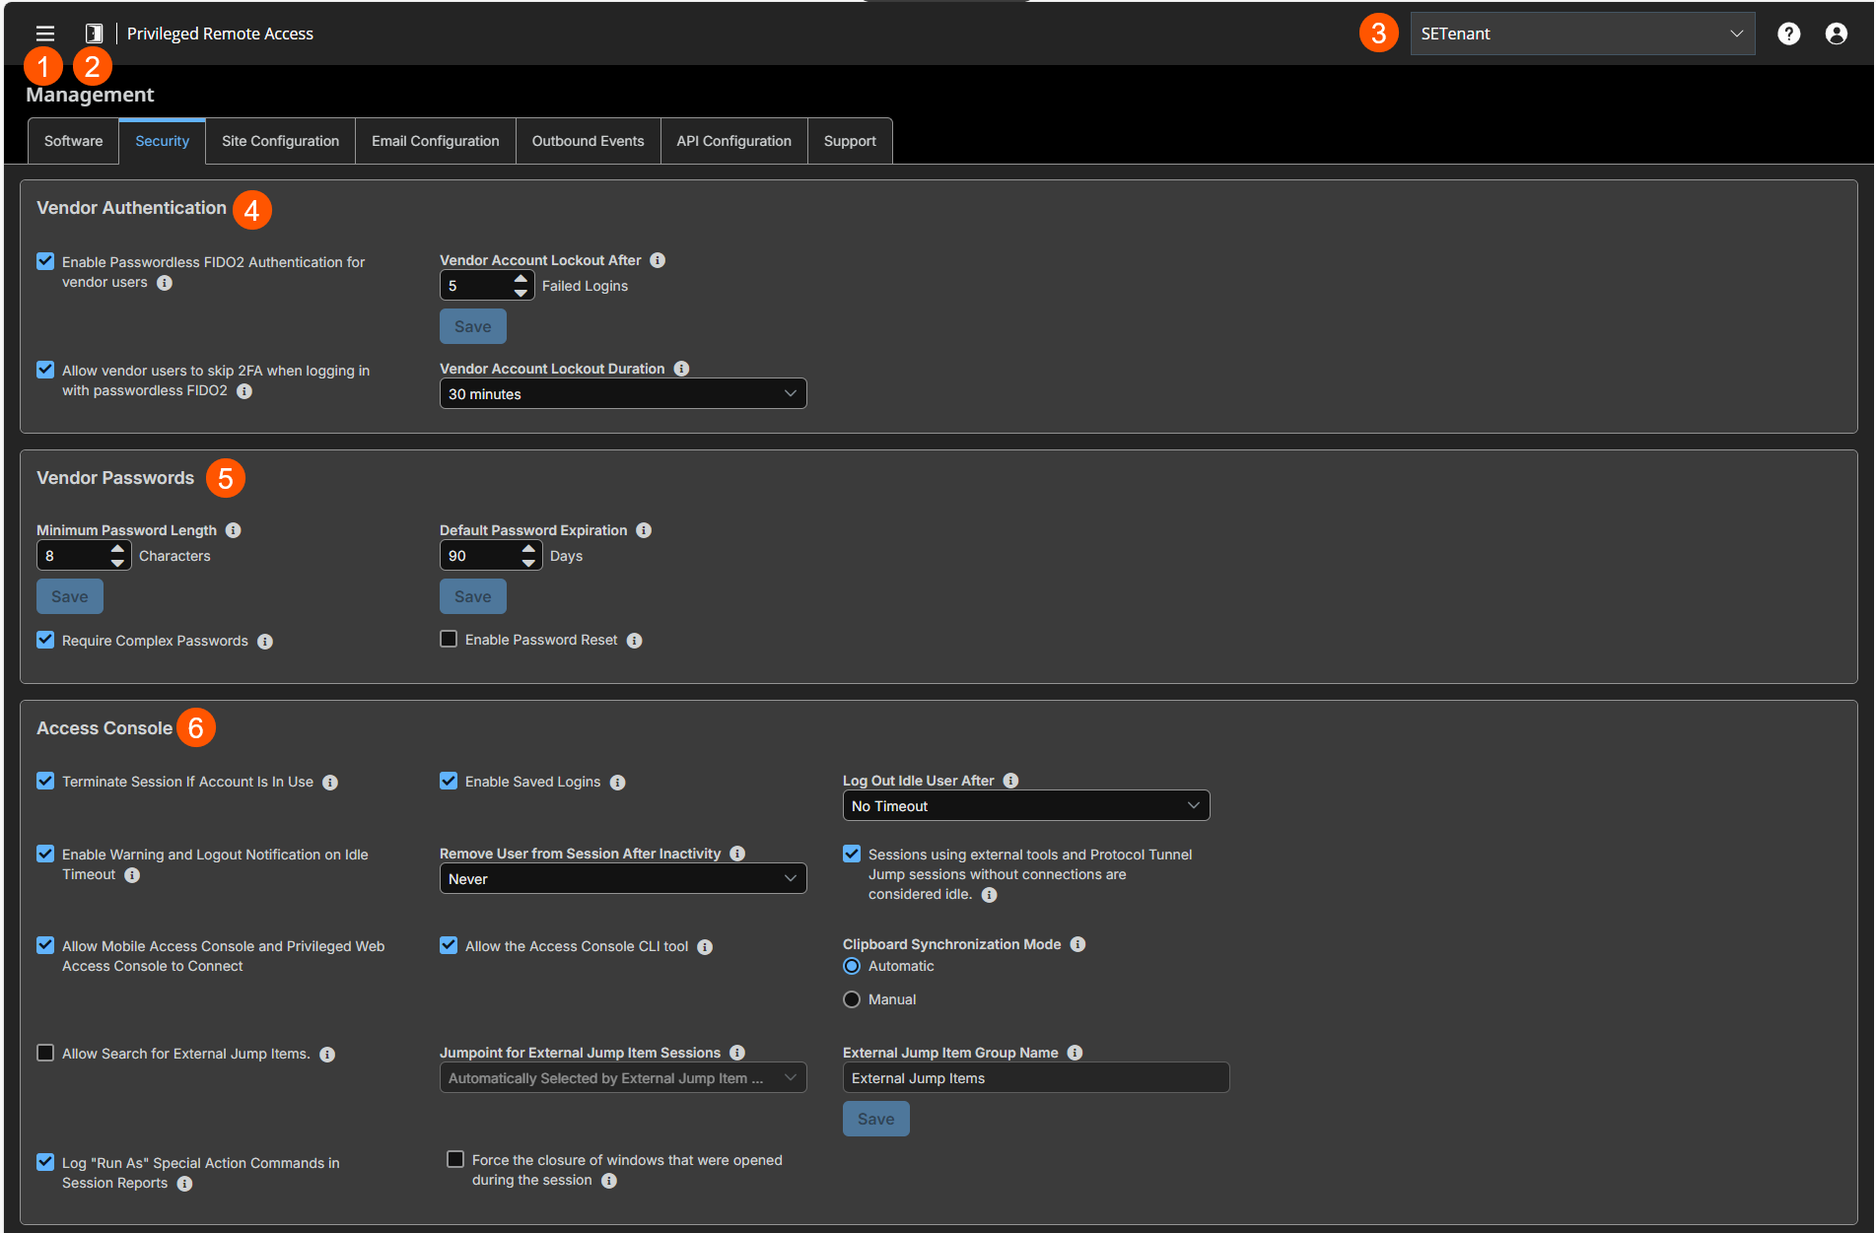
Task: View info for Vendor Account Lockout After
Action: click(658, 259)
